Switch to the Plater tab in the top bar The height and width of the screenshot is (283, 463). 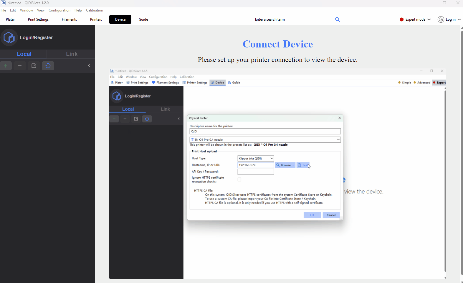[x=10, y=19]
